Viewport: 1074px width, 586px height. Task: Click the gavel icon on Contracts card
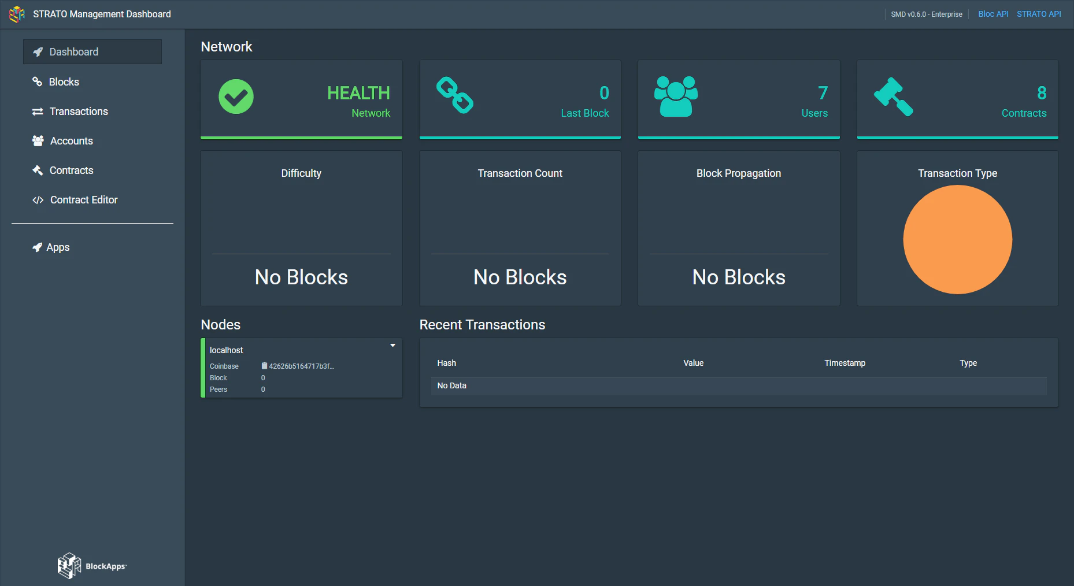(x=894, y=97)
